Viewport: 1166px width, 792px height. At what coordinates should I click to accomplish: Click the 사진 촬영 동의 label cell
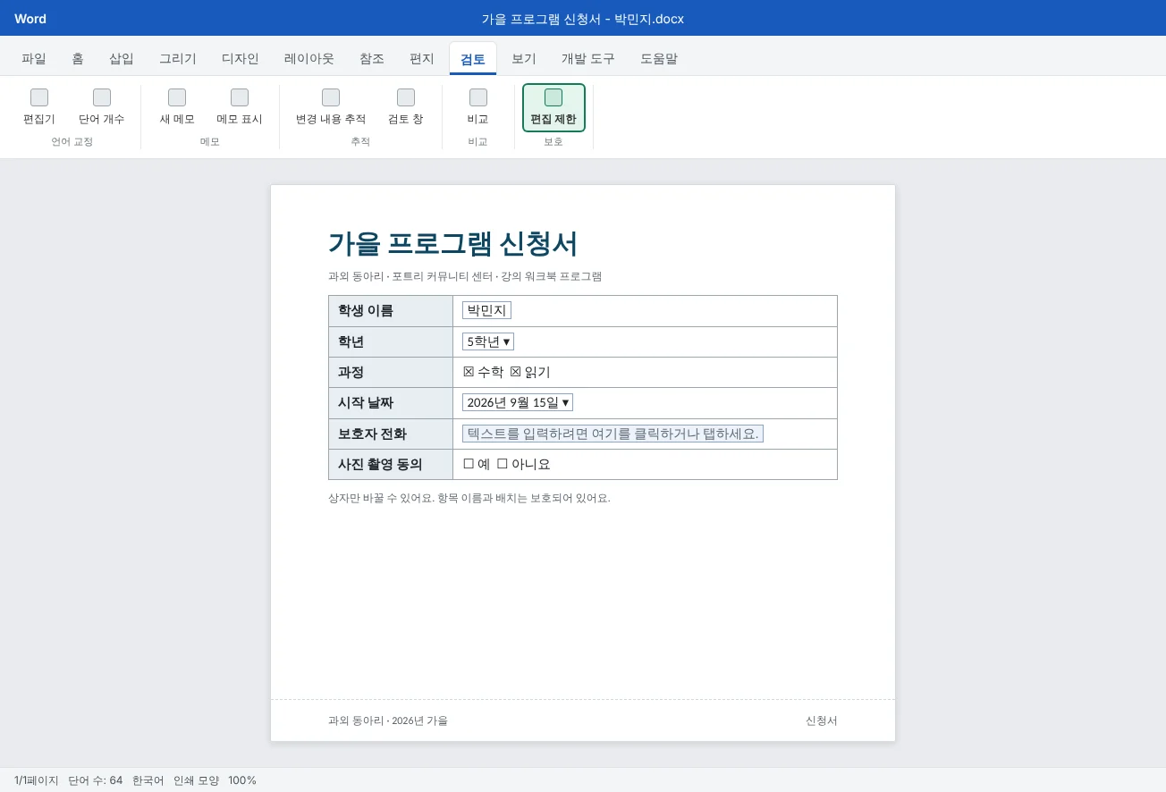pyautogui.click(x=391, y=465)
